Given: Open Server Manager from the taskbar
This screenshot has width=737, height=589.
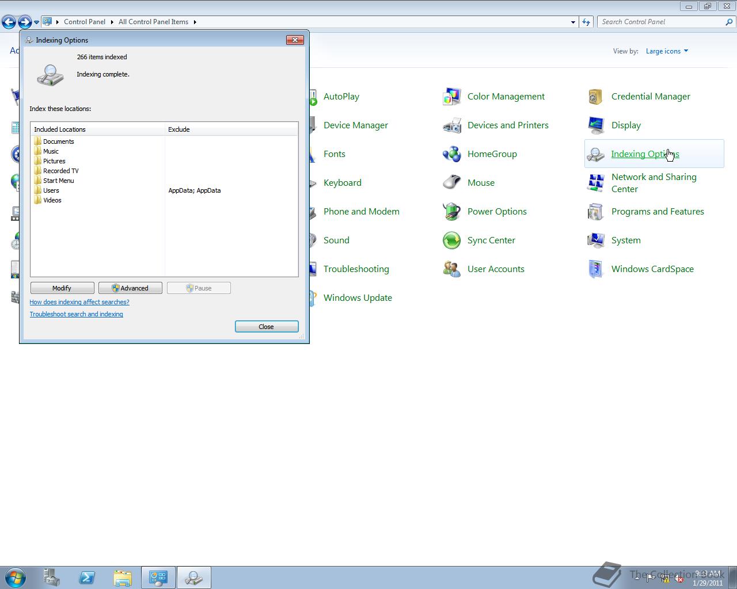Looking at the screenshot, I should click(51, 577).
